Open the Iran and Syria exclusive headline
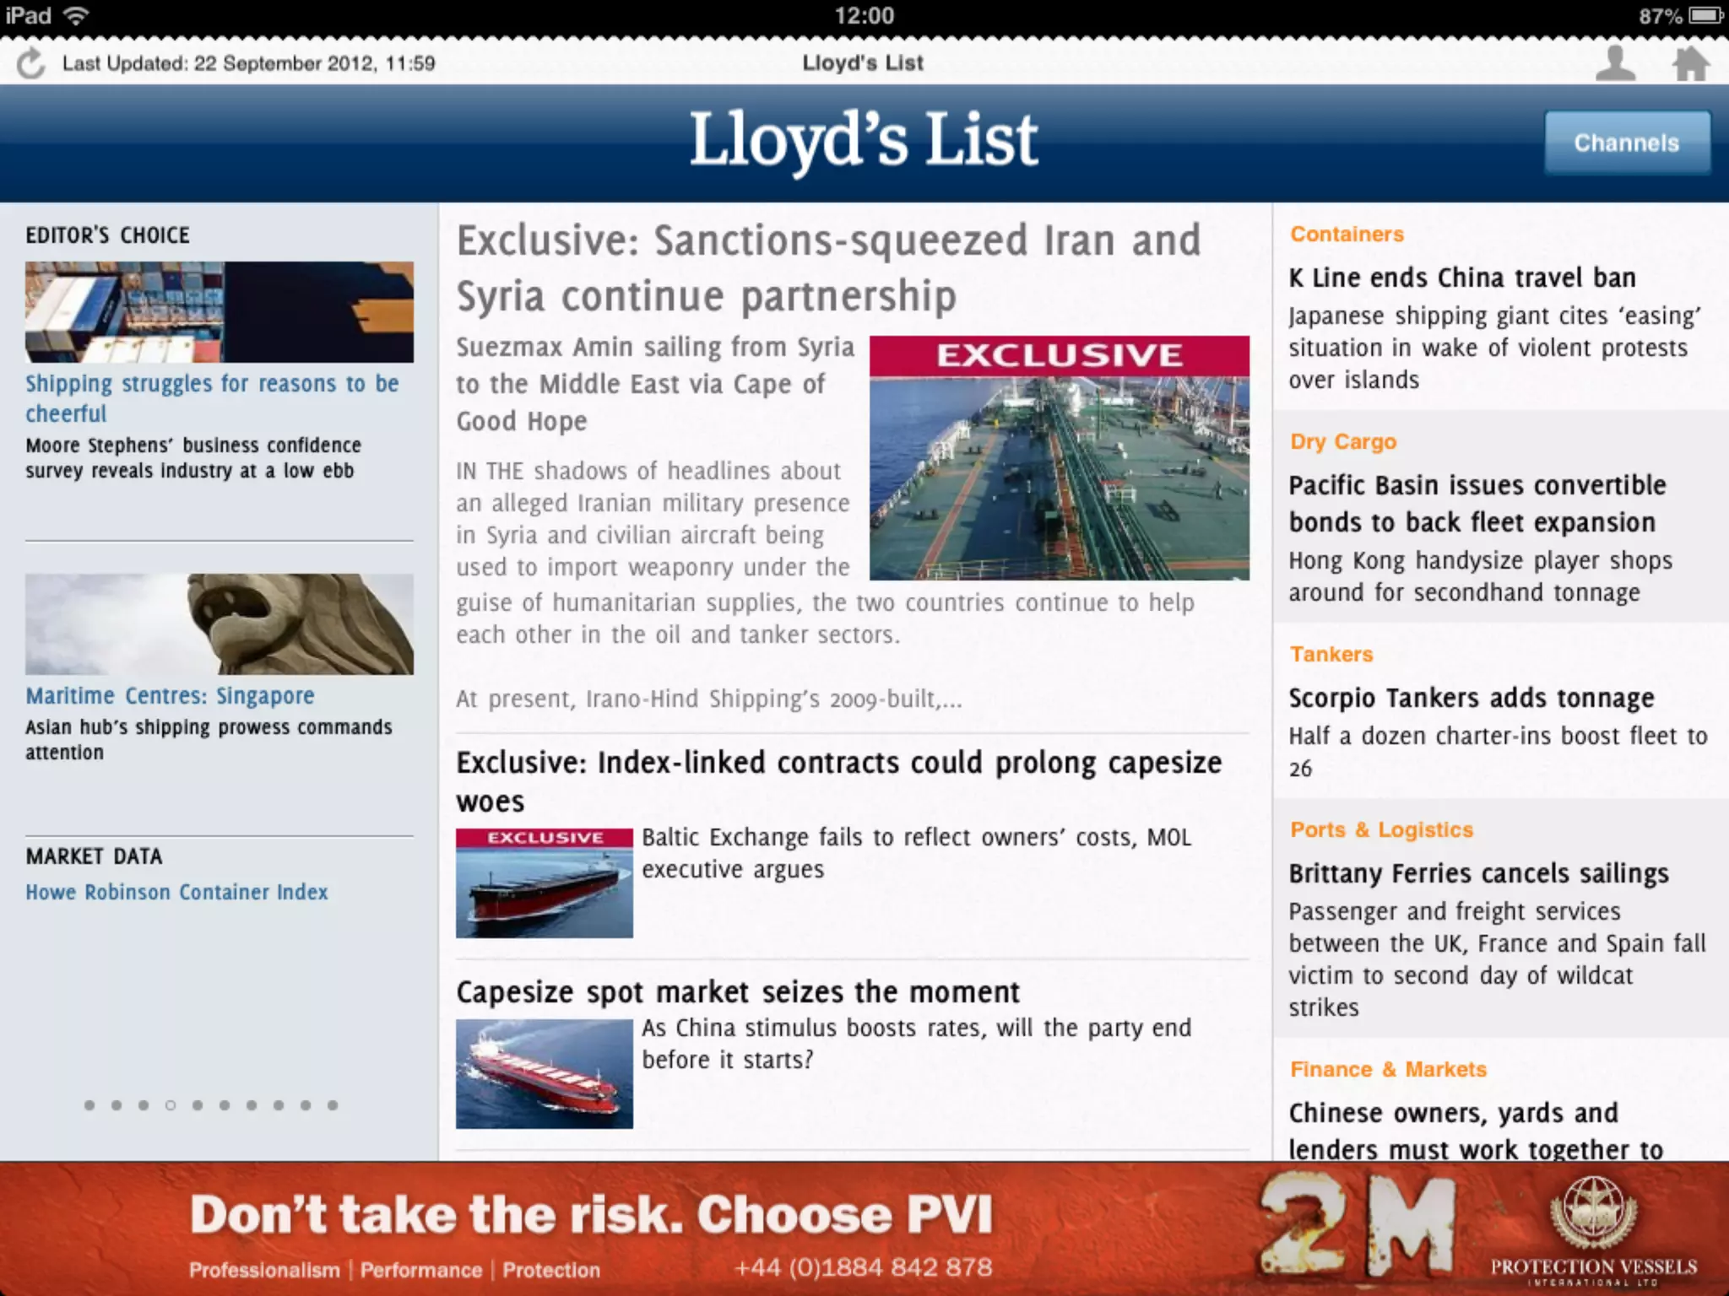Screen dimensions: 1729x1296 pos(827,267)
